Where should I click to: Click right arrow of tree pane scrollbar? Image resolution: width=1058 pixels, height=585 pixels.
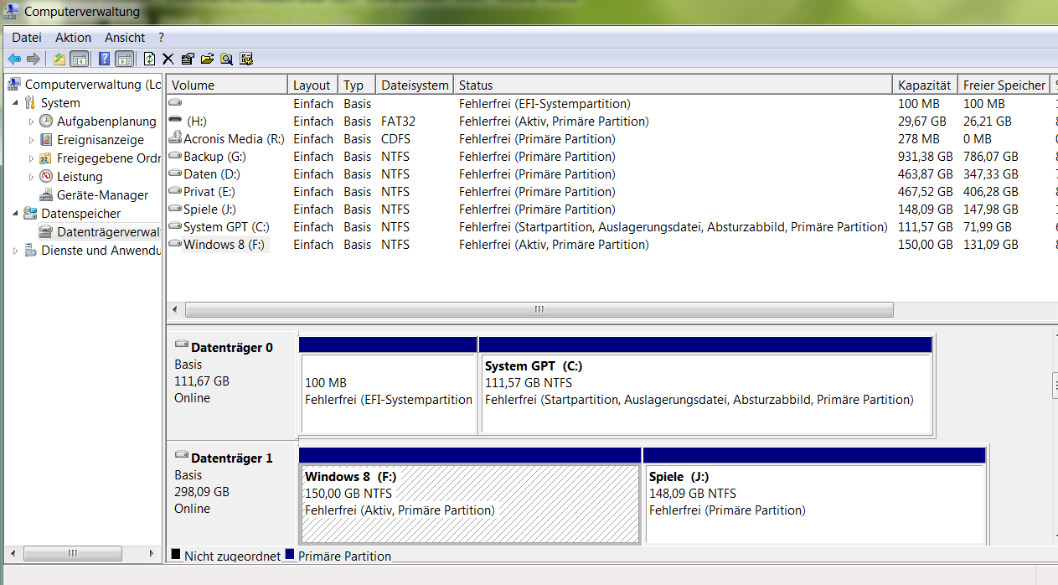[x=152, y=553]
